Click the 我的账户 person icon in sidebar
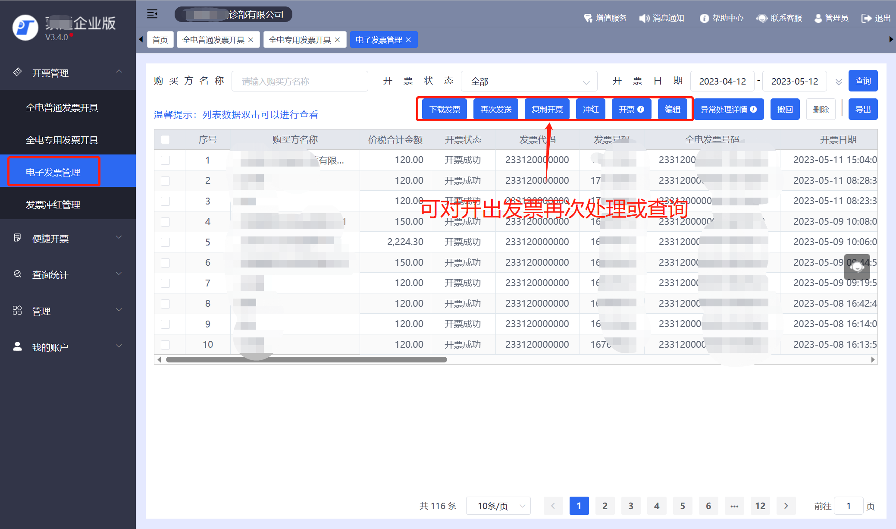This screenshot has height=529, width=896. click(17, 346)
